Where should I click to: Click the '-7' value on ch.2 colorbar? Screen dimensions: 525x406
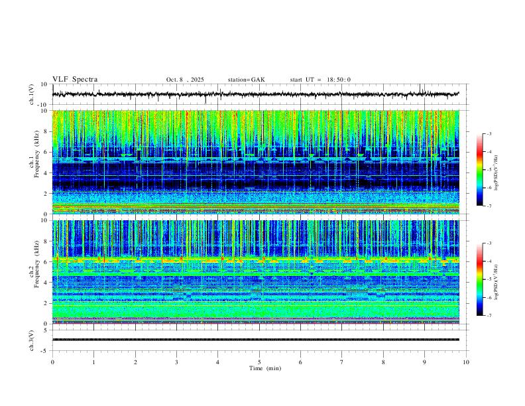pyautogui.click(x=489, y=316)
